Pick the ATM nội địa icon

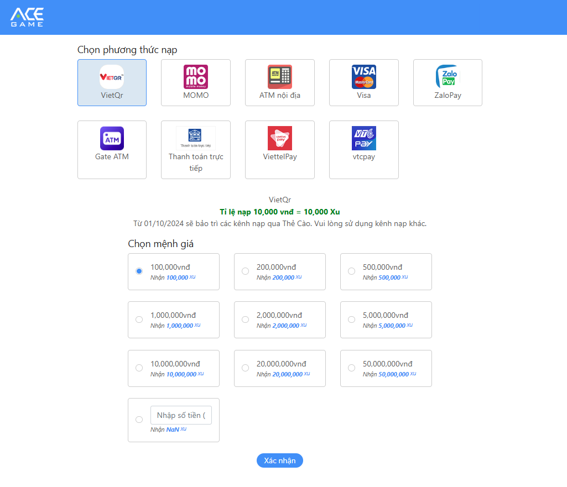[x=279, y=77]
